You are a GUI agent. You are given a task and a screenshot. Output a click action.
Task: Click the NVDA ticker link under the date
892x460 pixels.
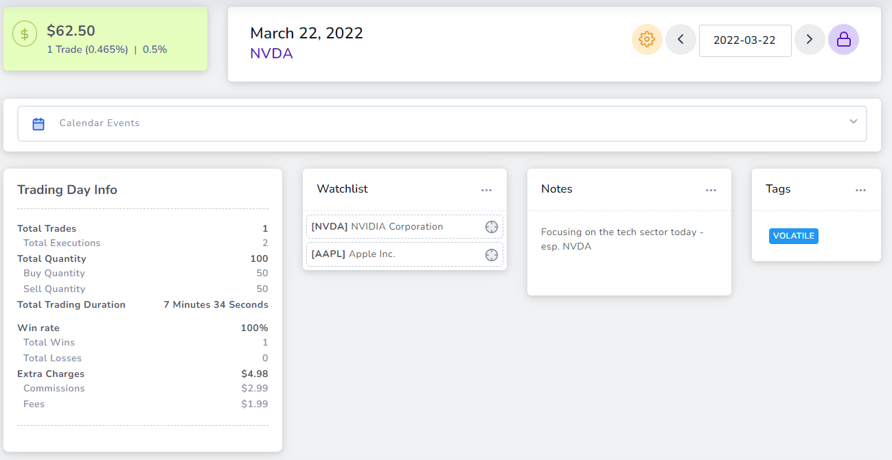pyautogui.click(x=271, y=53)
